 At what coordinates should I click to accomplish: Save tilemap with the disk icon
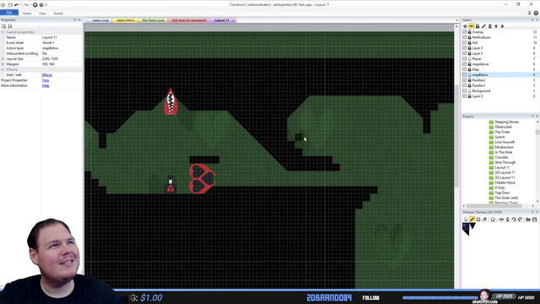tap(534, 220)
